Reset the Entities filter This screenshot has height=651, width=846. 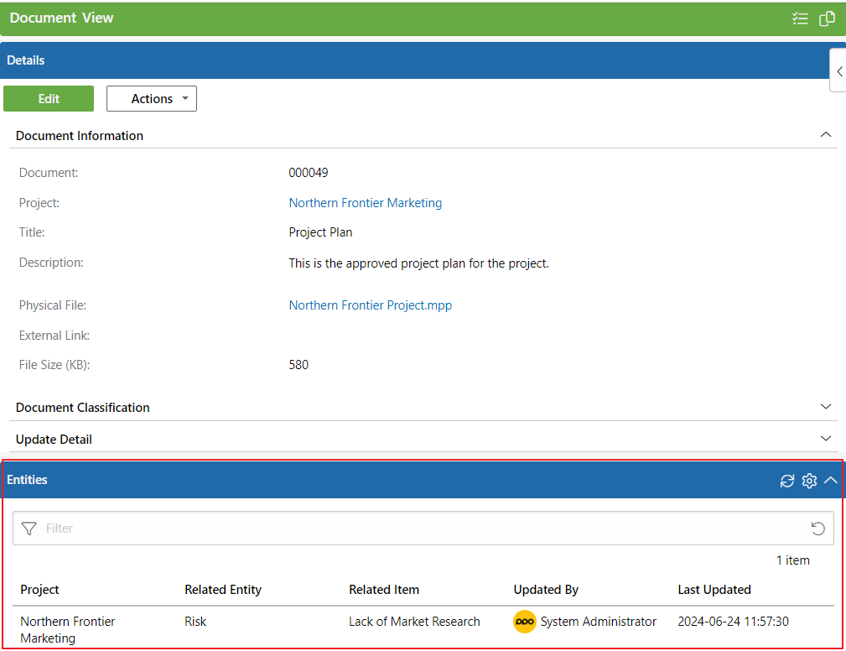817,529
